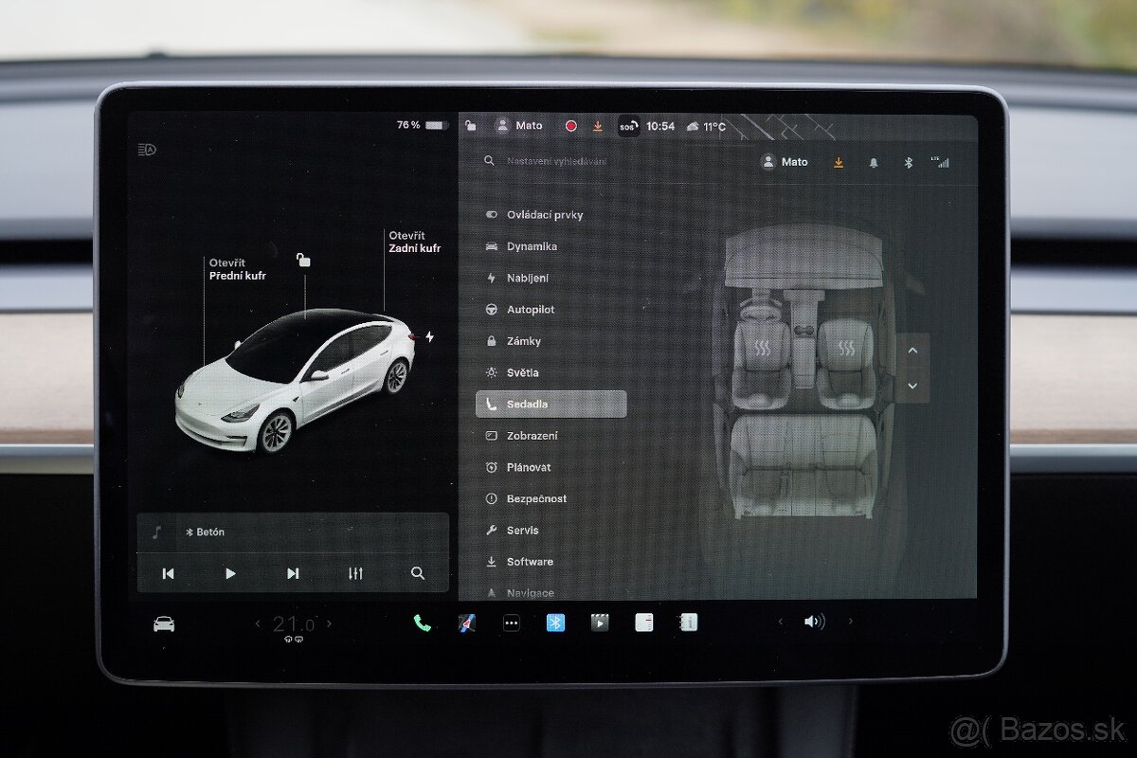
Task: Tap Otevřít Přední kufr to open frunk
Action: pyautogui.click(x=238, y=268)
